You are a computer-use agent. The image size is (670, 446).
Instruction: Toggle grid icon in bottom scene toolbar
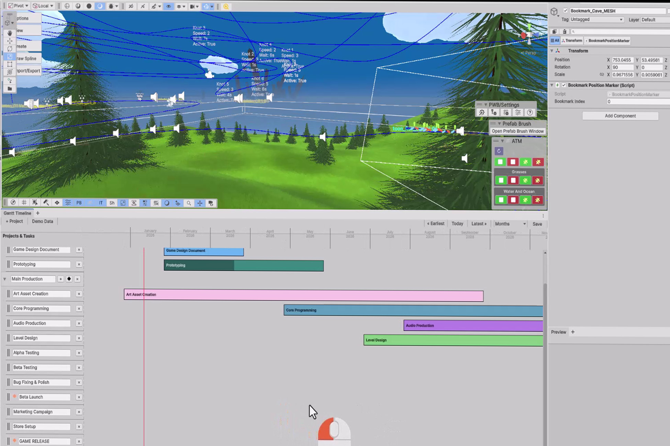pos(24,203)
